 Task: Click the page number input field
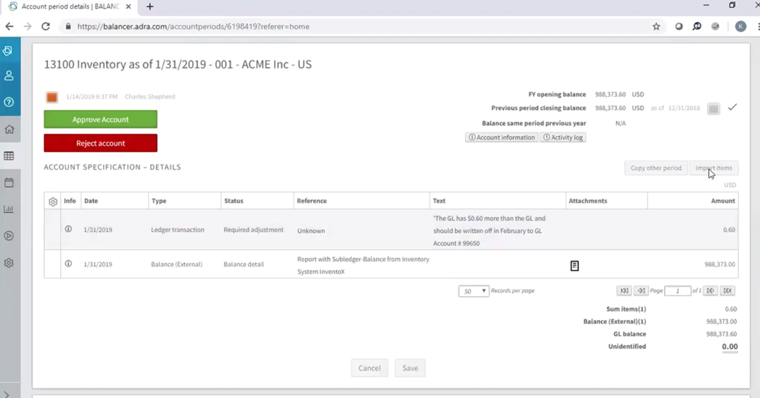[678, 291]
